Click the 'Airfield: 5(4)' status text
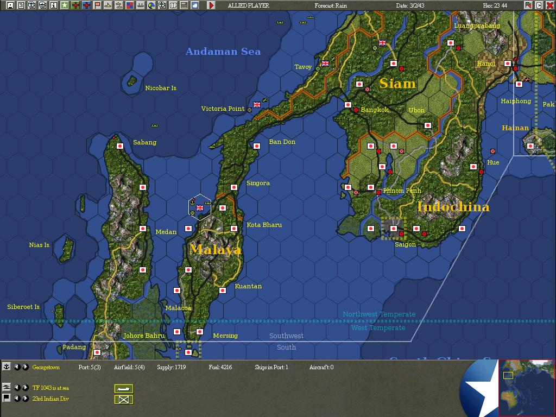Image resolution: width=556 pixels, height=417 pixels. click(129, 367)
